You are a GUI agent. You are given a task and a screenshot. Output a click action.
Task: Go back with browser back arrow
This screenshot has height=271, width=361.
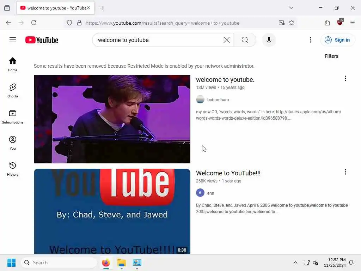pyautogui.click(x=8, y=23)
